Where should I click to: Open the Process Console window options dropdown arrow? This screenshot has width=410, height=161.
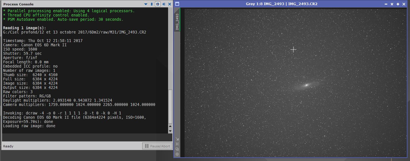[x=146, y=4]
